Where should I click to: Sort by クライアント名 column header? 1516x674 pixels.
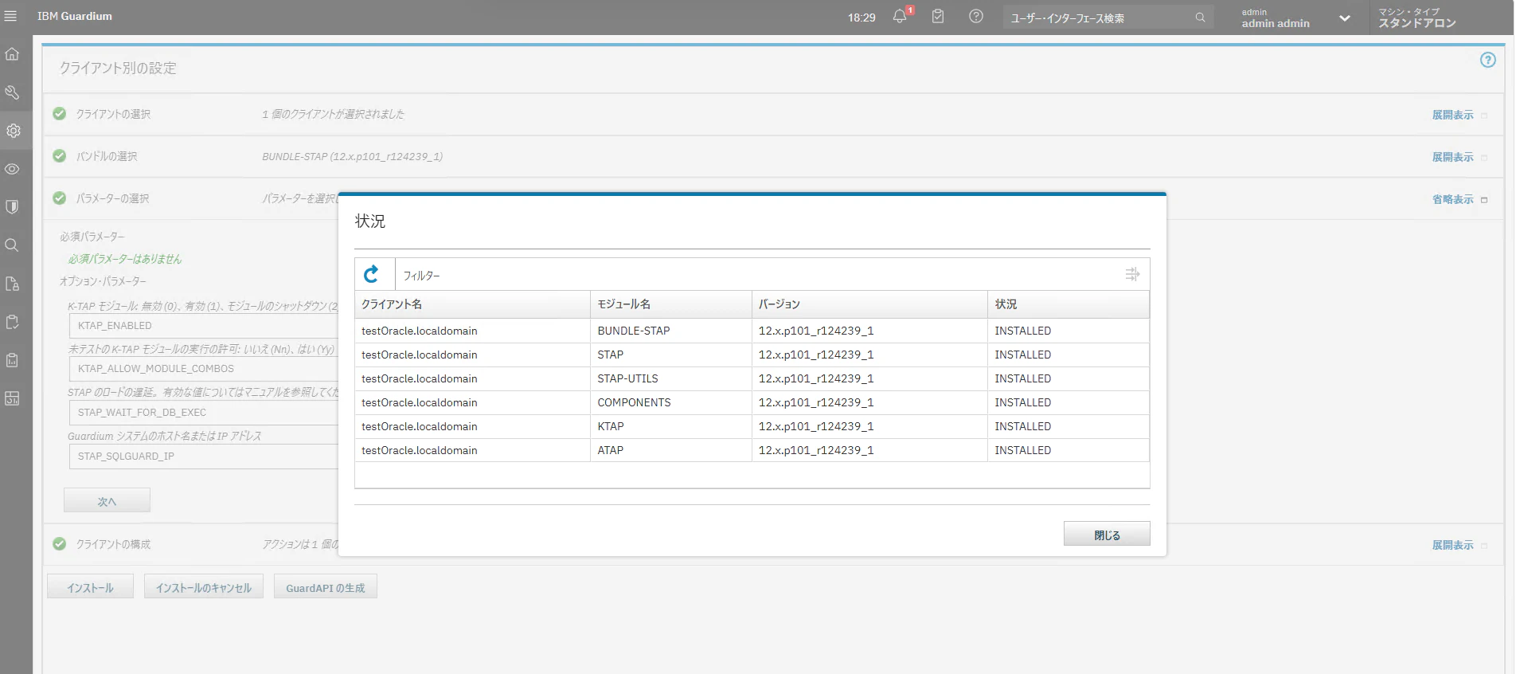(472, 304)
